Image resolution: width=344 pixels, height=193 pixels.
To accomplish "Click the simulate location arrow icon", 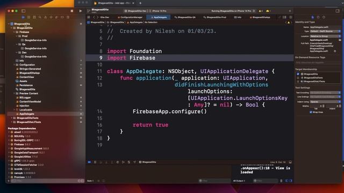I will (134, 162).
